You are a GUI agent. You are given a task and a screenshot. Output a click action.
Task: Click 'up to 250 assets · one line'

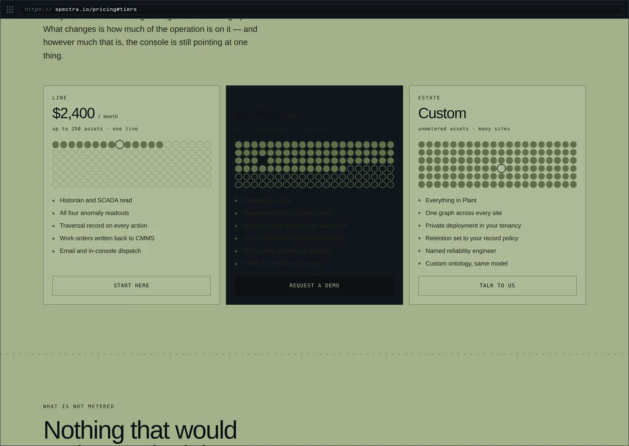tap(95, 129)
